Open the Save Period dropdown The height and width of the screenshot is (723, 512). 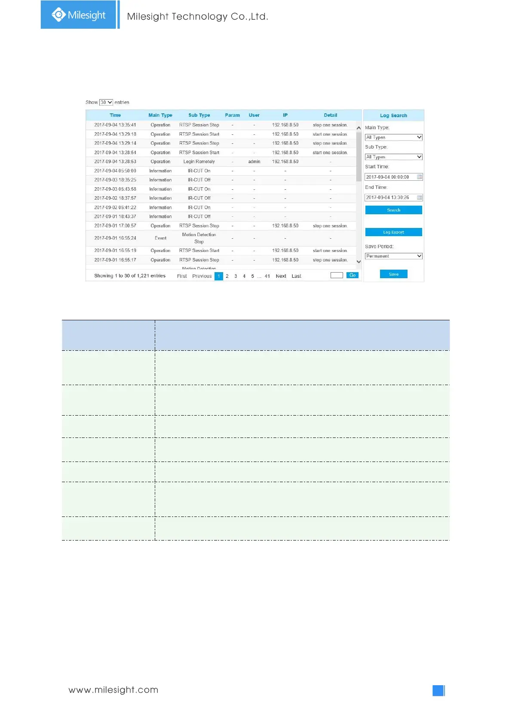[394, 256]
